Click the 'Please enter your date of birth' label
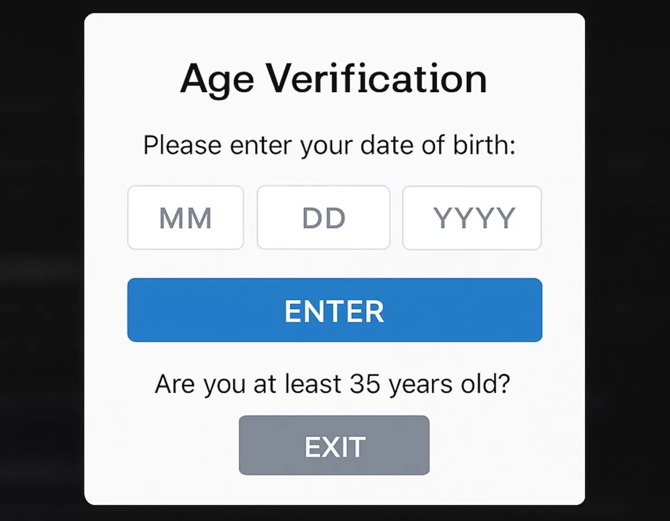The width and height of the screenshot is (670, 521). [329, 146]
